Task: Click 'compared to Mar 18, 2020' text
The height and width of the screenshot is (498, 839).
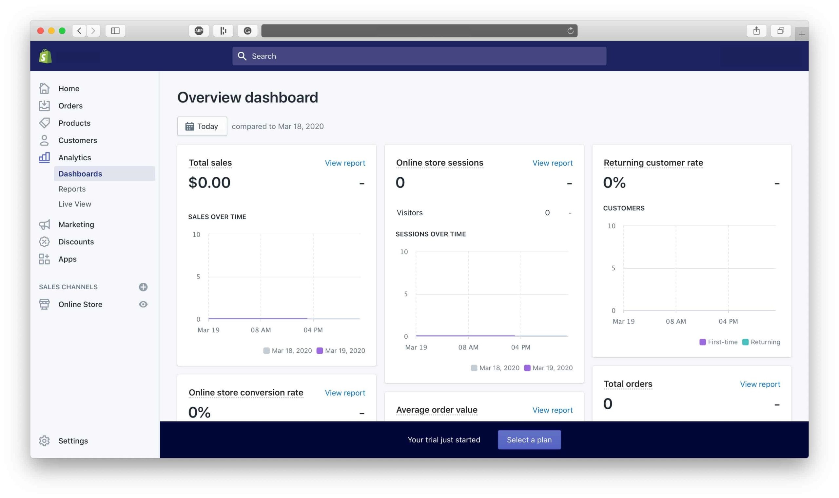Action: [x=278, y=126]
